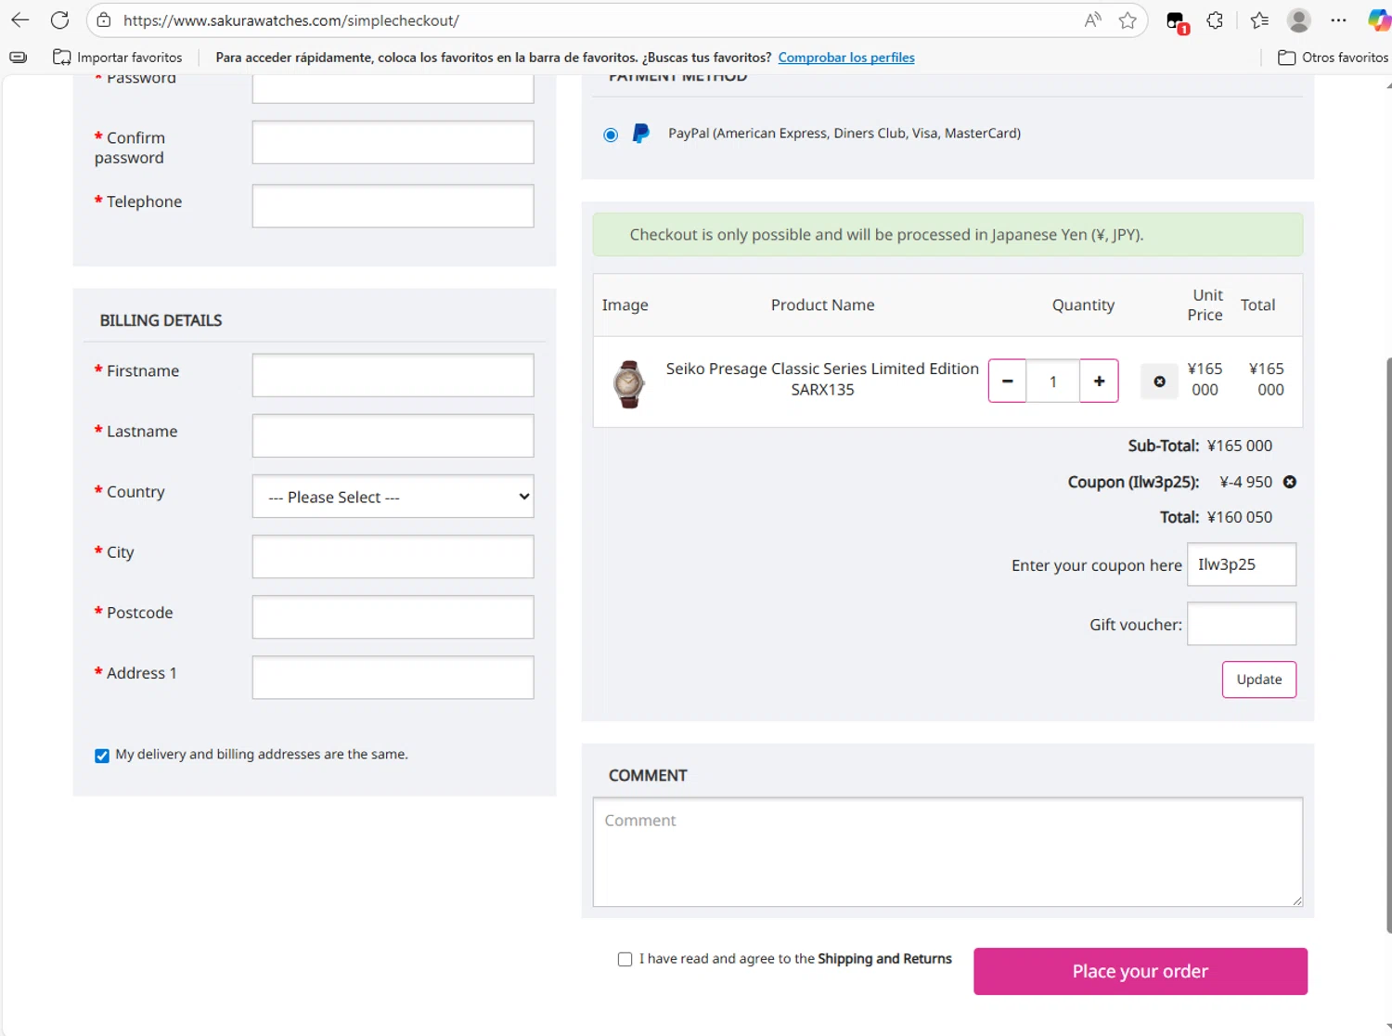Add this page to favorites star
Image resolution: width=1392 pixels, height=1036 pixels.
click(1128, 20)
